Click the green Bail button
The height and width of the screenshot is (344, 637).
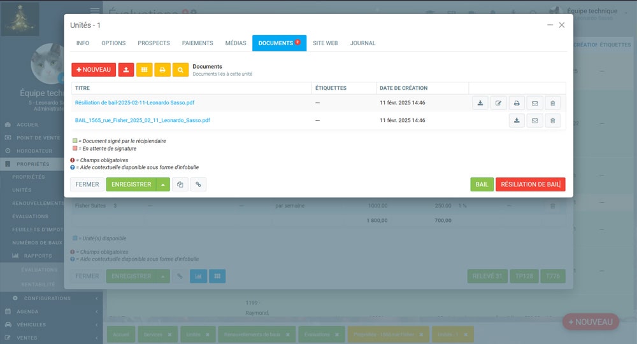click(x=482, y=184)
